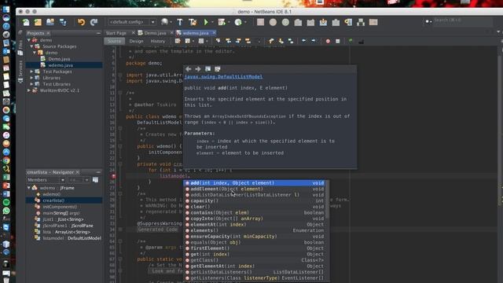Open Javadoc in external browser icon
Viewport: 503px width, 283px height.
coord(207,69)
